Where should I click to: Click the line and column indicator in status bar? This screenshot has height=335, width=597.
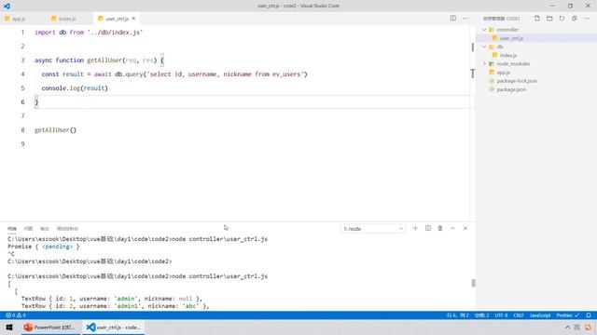[x=458, y=315]
